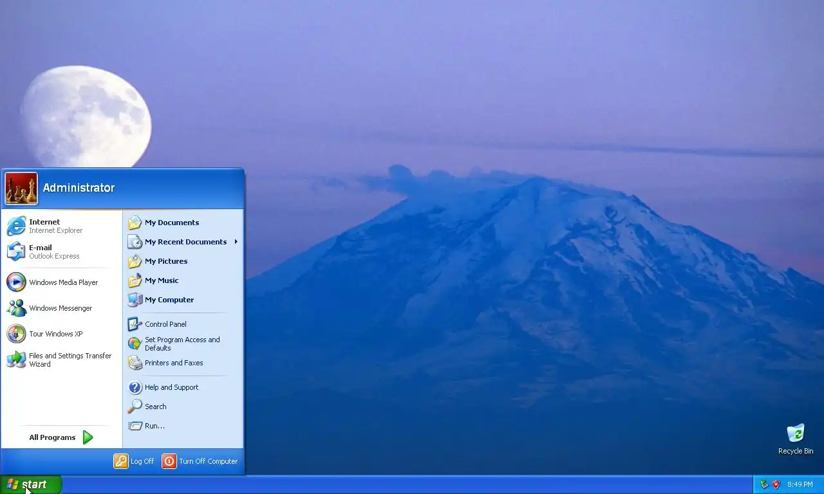The width and height of the screenshot is (824, 494).
Task: Open Printers and Faxes icon
Action: [135, 363]
